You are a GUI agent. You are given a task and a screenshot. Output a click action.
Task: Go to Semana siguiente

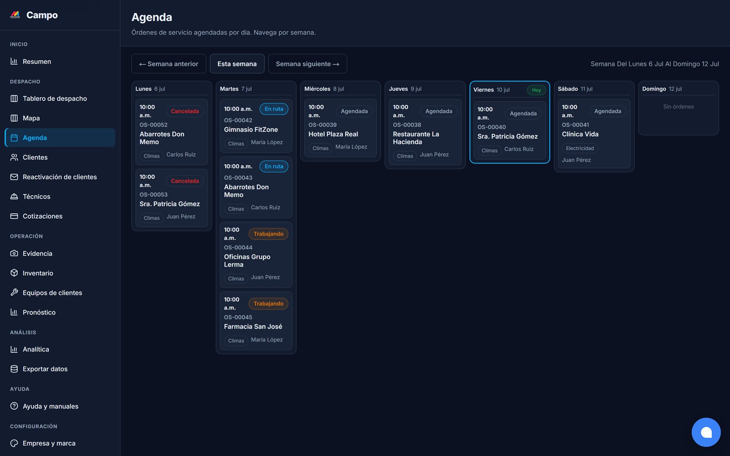tap(308, 64)
